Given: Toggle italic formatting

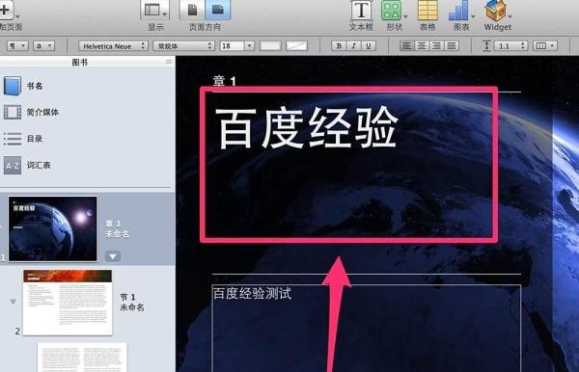Looking at the screenshot, I should (x=354, y=46).
